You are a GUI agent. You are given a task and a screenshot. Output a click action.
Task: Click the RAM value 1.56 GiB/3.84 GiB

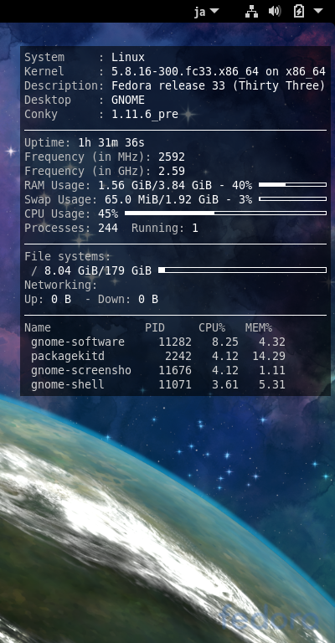tap(155, 186)
